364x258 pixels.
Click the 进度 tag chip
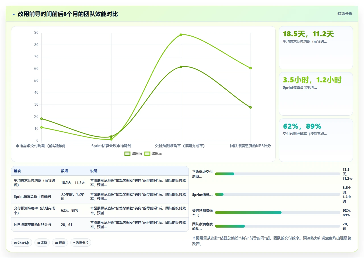[x=60, y=243]
